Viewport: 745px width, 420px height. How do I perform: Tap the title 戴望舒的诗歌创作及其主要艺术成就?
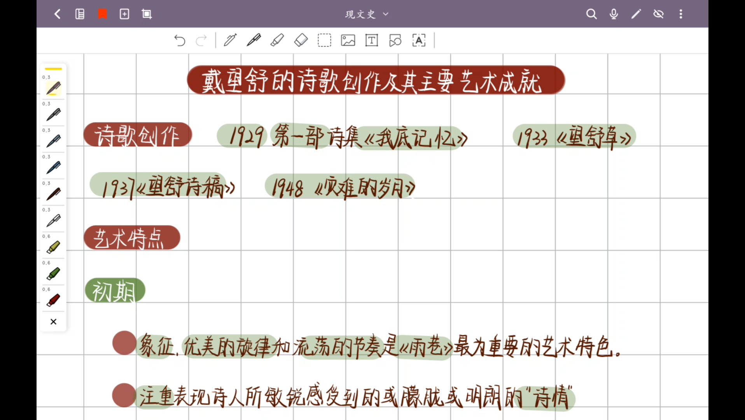(x=376, y=80)
